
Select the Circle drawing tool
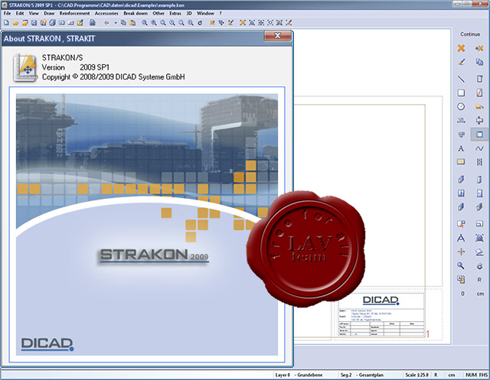click(461, 107)
